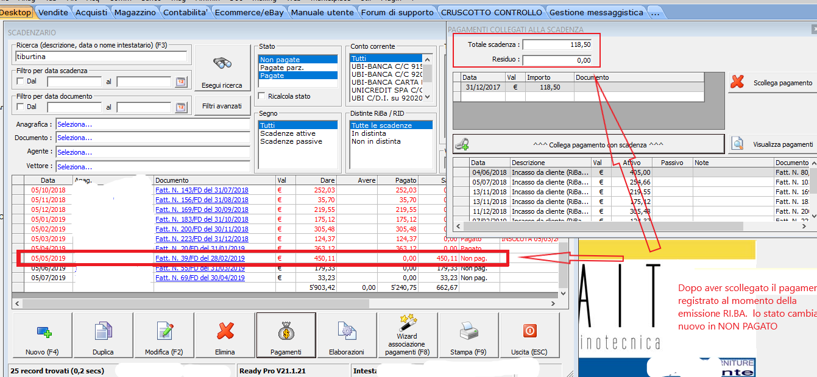Screen dimensions: 817x377
Task: Open link Fatt. N. 69/FD del 30/04/2019
Action: [200, 278]
